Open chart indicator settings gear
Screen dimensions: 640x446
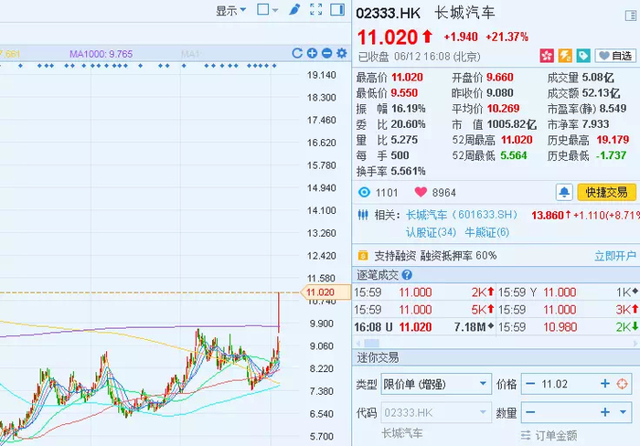(x=342, y=53)
